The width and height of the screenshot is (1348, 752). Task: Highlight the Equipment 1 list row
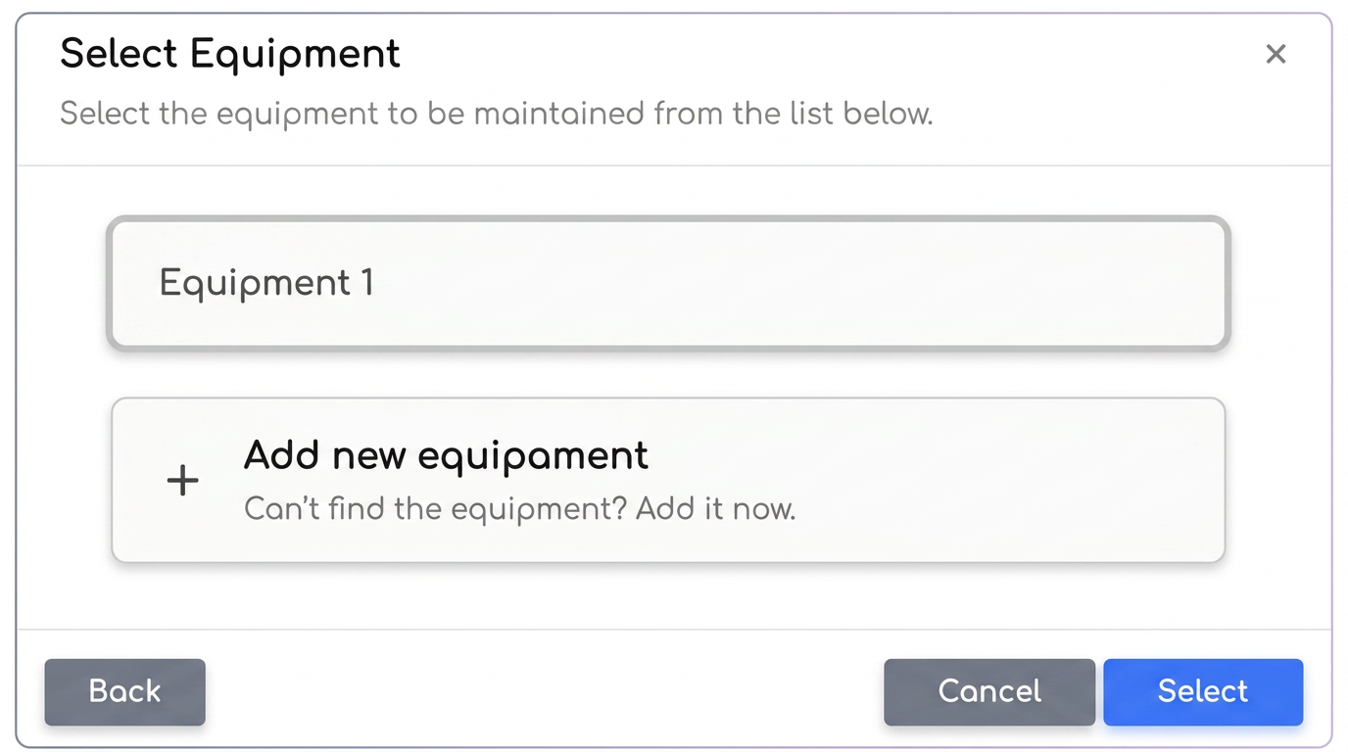668,283
